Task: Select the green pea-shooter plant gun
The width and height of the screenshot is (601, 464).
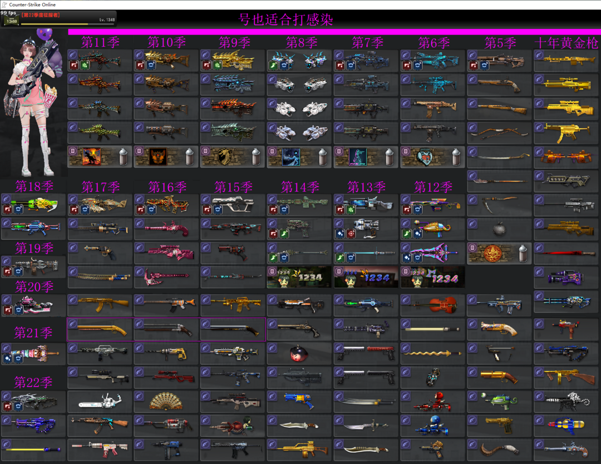Action: point(499,402)
